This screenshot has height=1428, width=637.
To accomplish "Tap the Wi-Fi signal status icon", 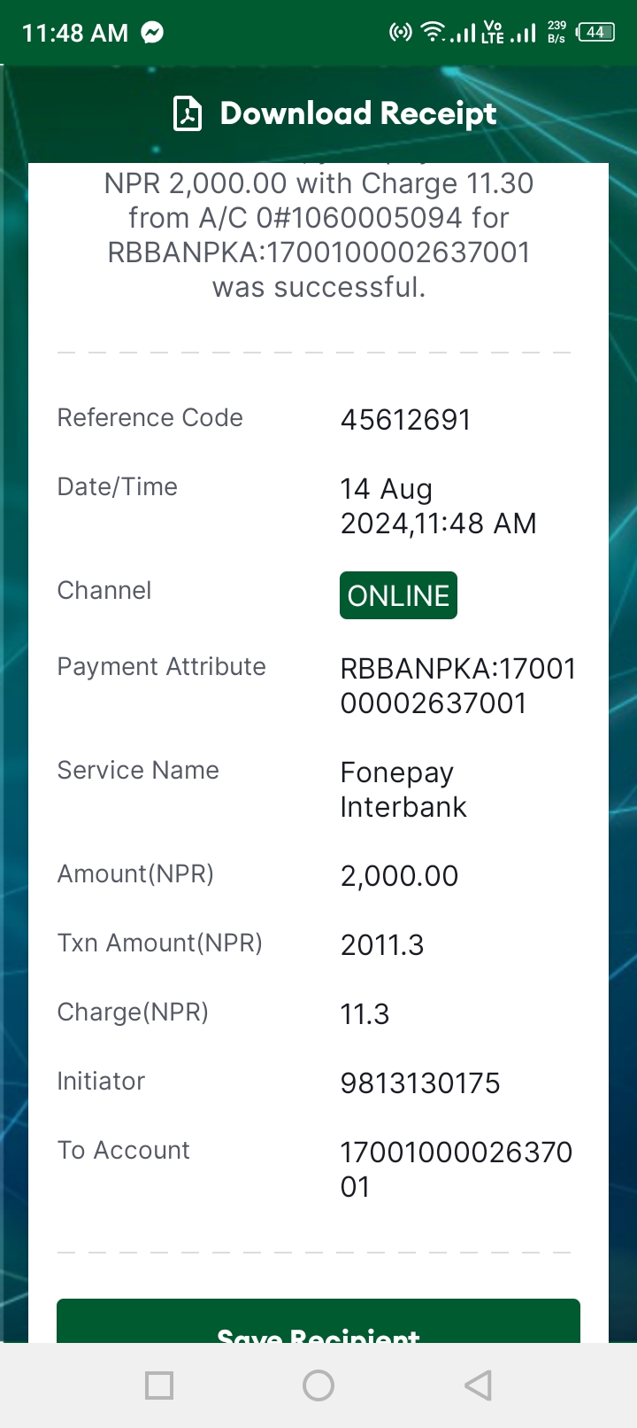I will [434, 33].
